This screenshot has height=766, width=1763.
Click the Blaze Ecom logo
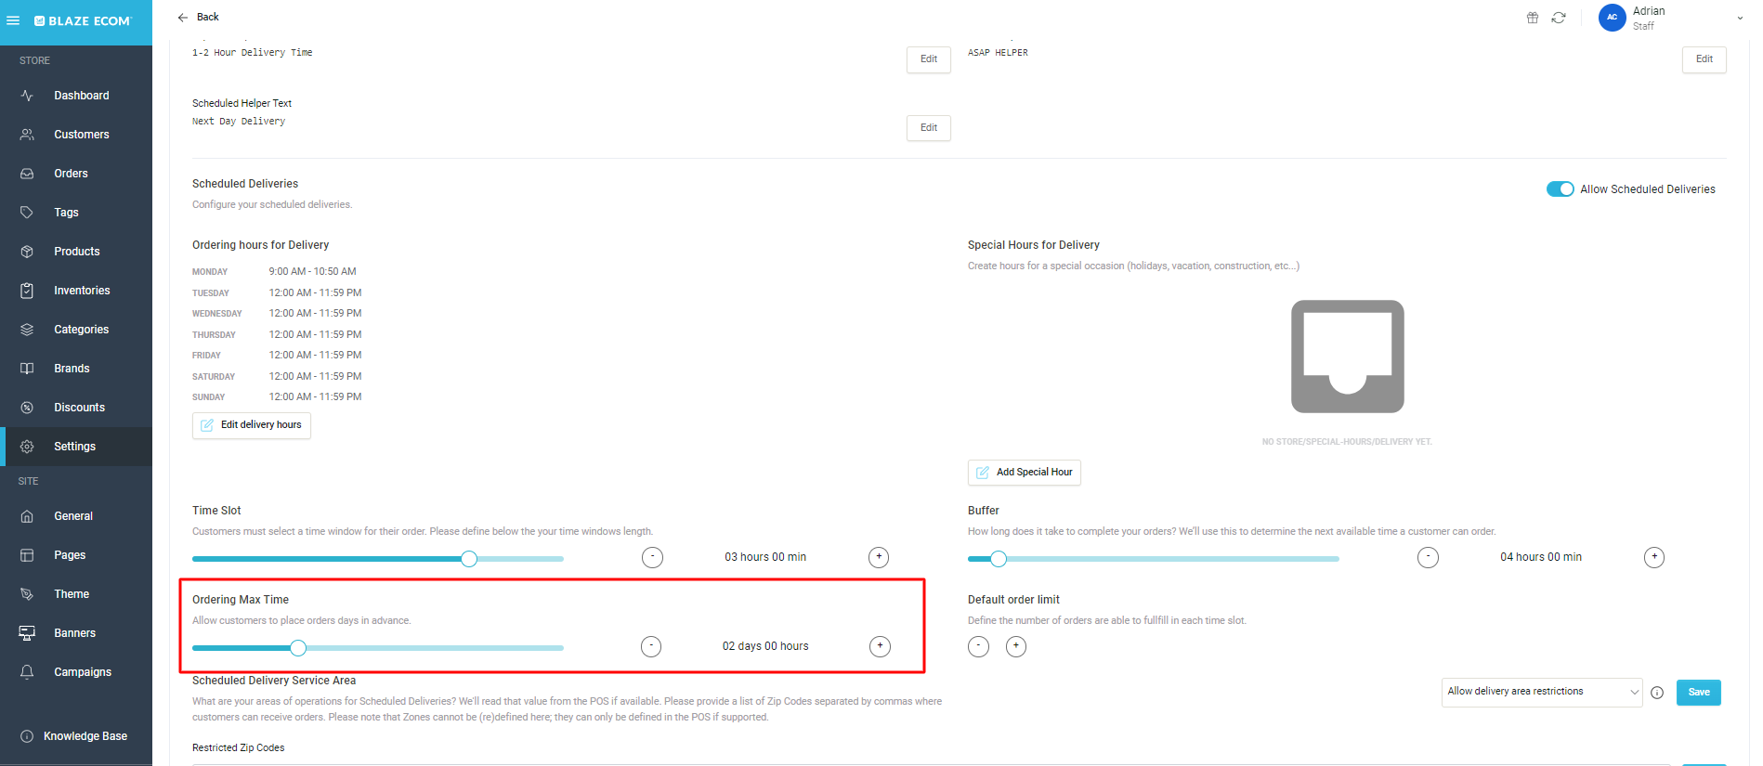84,20
